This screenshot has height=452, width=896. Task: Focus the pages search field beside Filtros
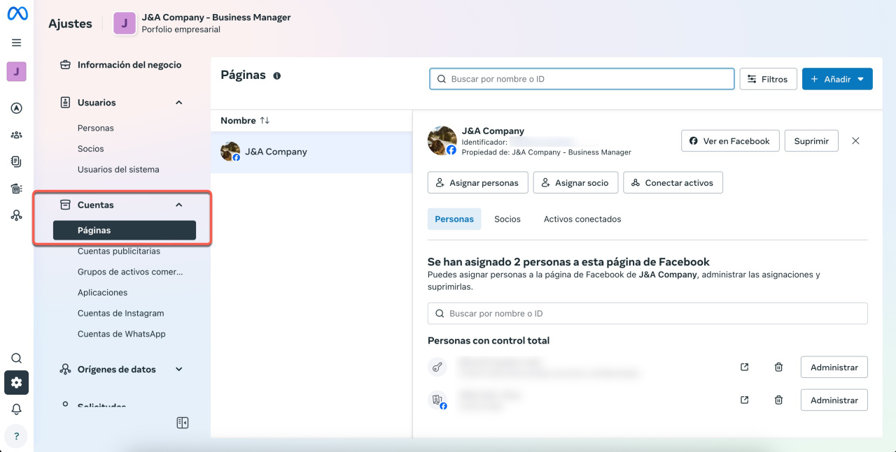point(582,79)
